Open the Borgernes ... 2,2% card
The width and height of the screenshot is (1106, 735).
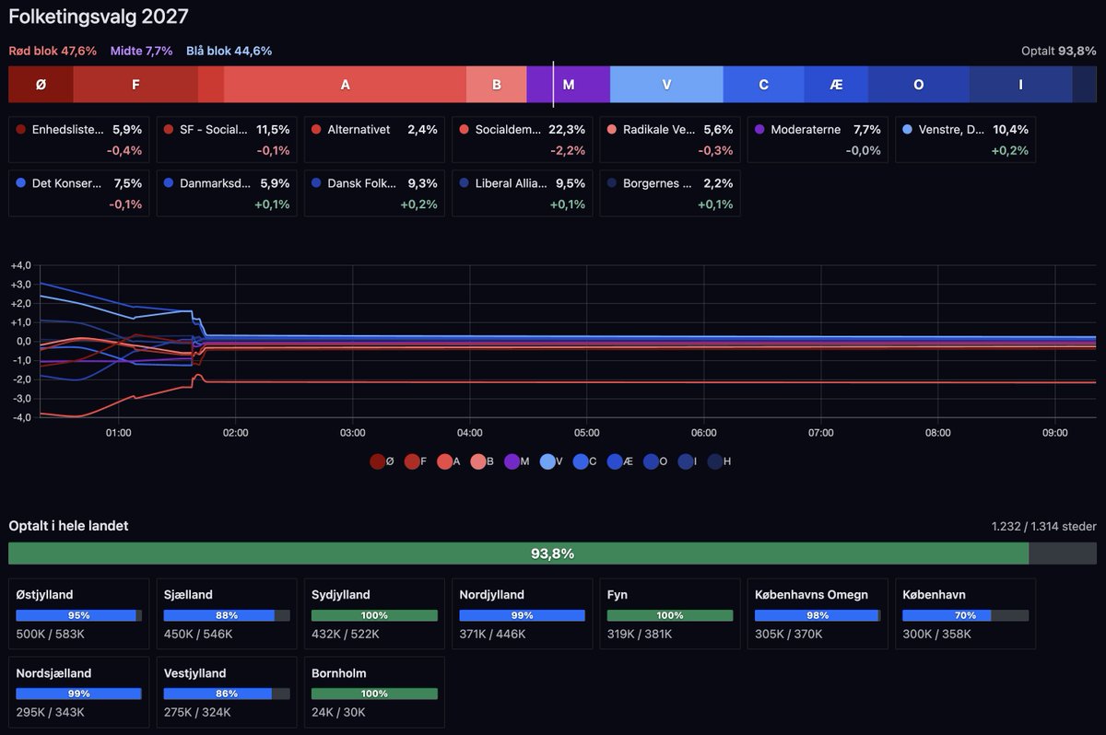click(x=670, y=193)
